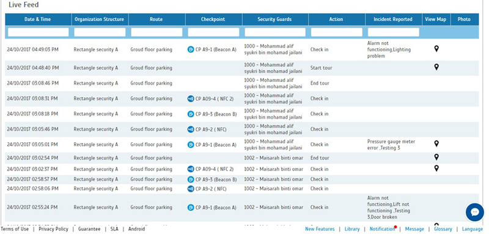Select the 24/10/2017 04:49:03 PM timestamp cell

click(x=33, y=49)
